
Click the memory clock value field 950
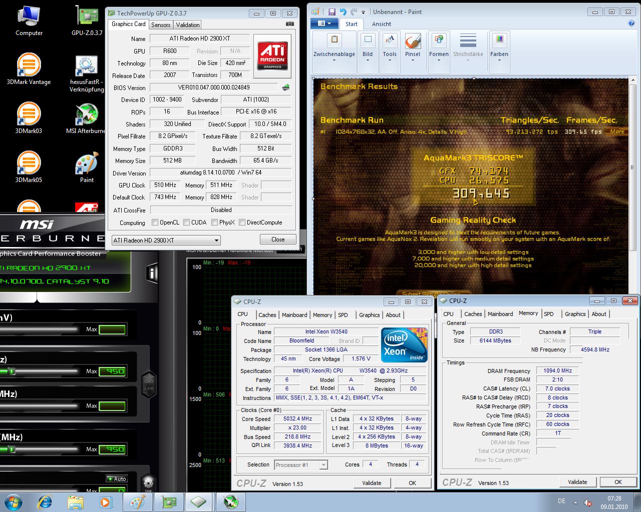tap(112, 449)
